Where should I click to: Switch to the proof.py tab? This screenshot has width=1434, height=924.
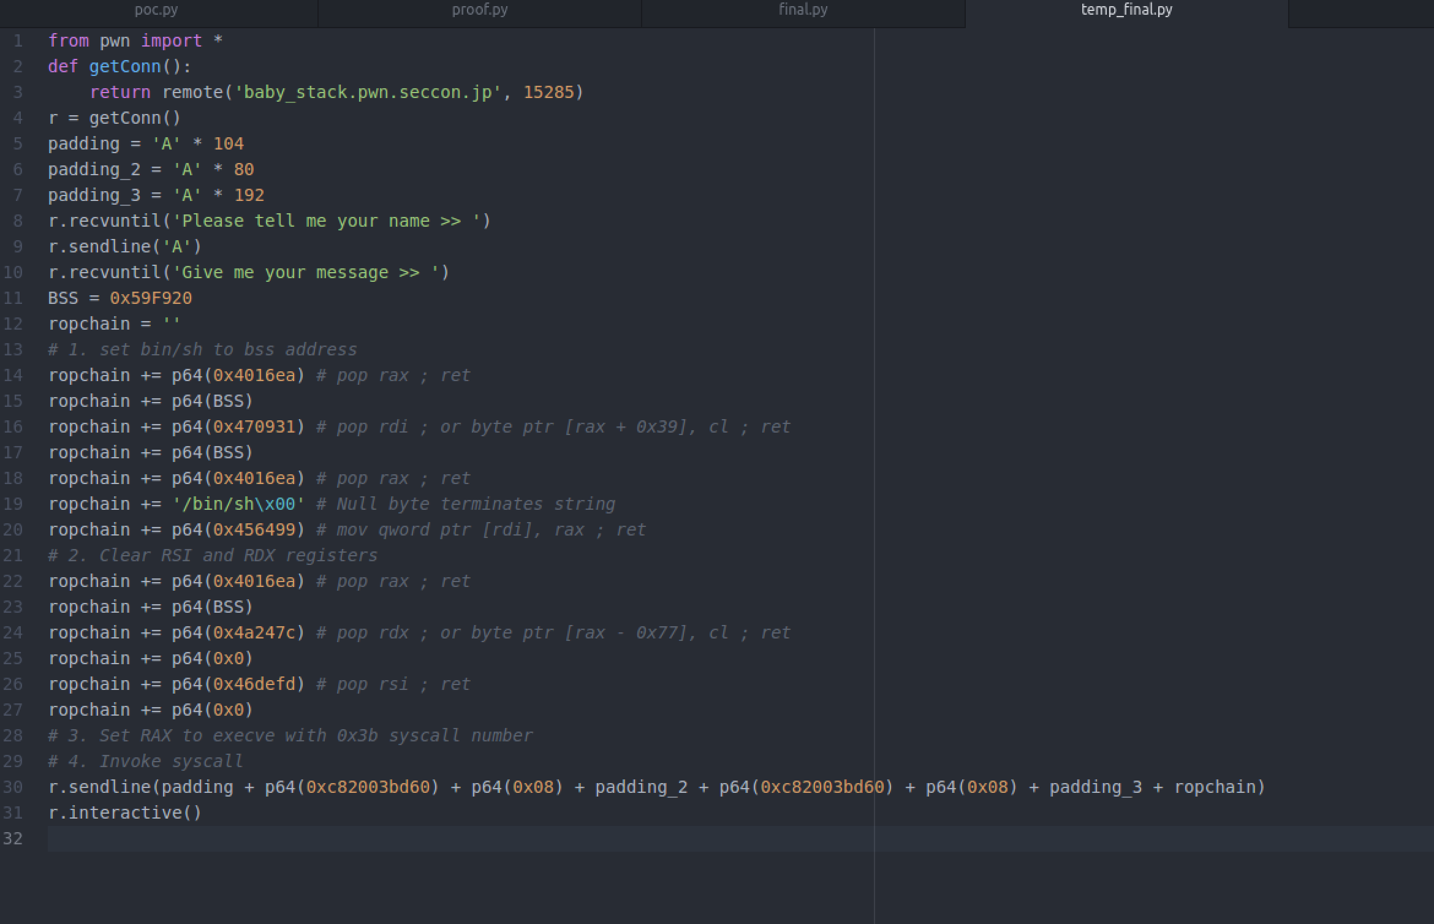tap(480, 10)
